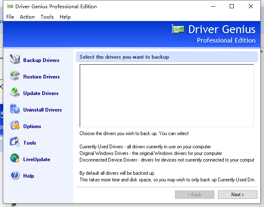Click the Backup Drivers icon
This screenshot has height=207, width=264.
(x=14, y=59)
